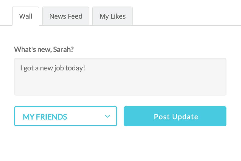The image size is (241, 161).
Task: Go to the My Likes tab
Action: [112, 16]
